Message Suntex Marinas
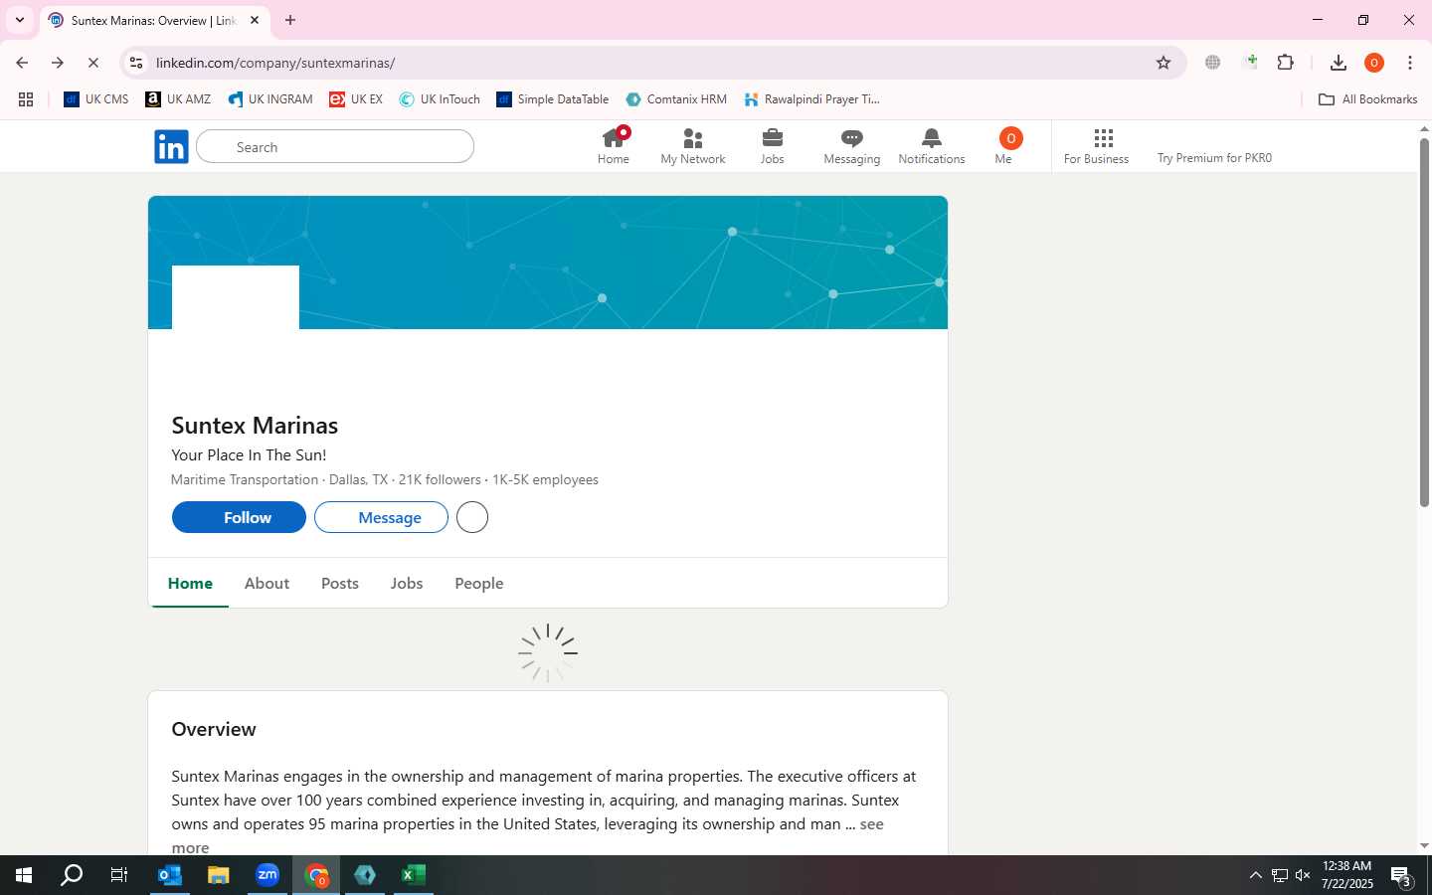The height and width of the screenshot is (895, 1432). [x=381, y=517]
